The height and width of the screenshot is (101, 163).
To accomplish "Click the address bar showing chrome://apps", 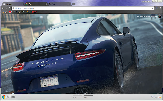I will click(x=83, y=8).
